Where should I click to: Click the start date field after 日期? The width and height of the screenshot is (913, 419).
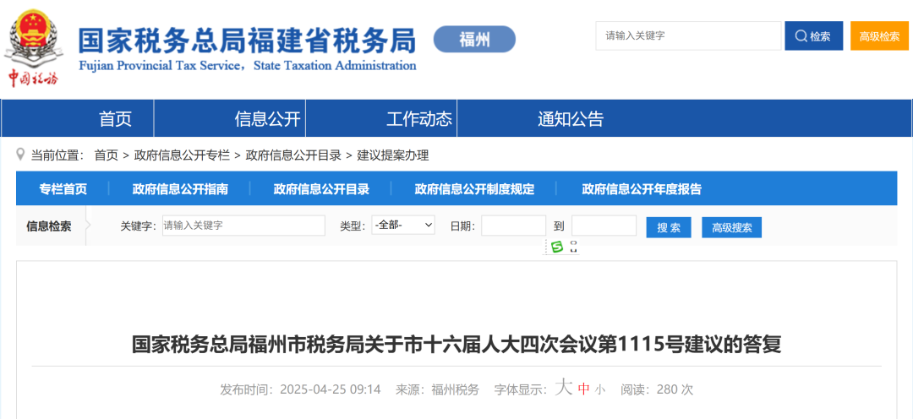pyautogui.click(x=514, y=226)
